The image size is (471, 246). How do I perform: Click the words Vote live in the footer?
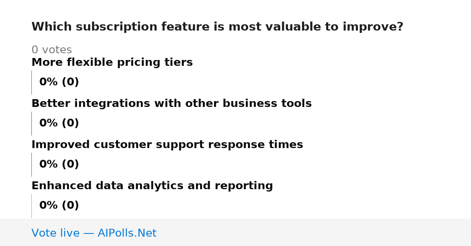56,233
